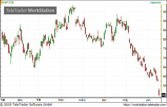Click the '19 year axis label
Image resolution: width=167 pixels, height=107 pixels.
[x=38, y=100]
